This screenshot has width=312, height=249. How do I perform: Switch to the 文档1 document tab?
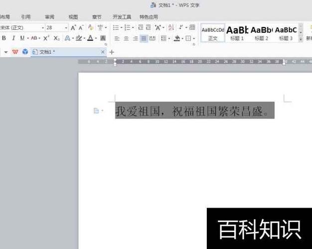coord(68,52)
